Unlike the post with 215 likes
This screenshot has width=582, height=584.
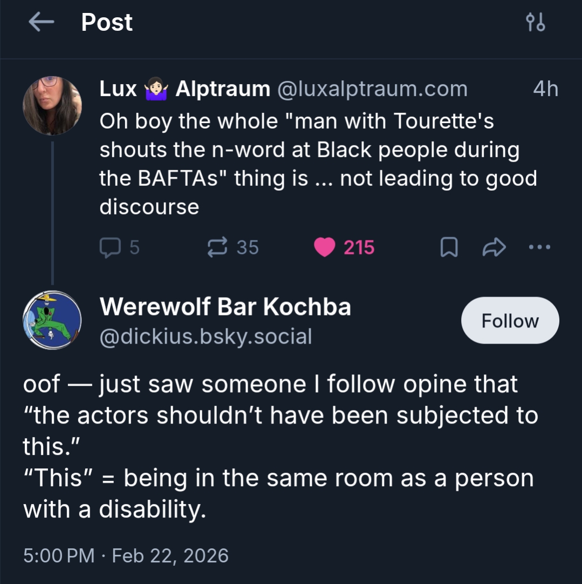[325, 247]
